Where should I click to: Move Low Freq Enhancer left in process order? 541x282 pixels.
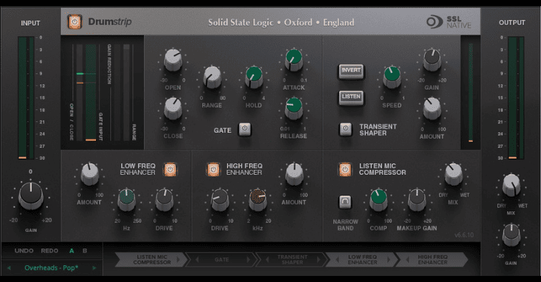(x=337, y=260)
